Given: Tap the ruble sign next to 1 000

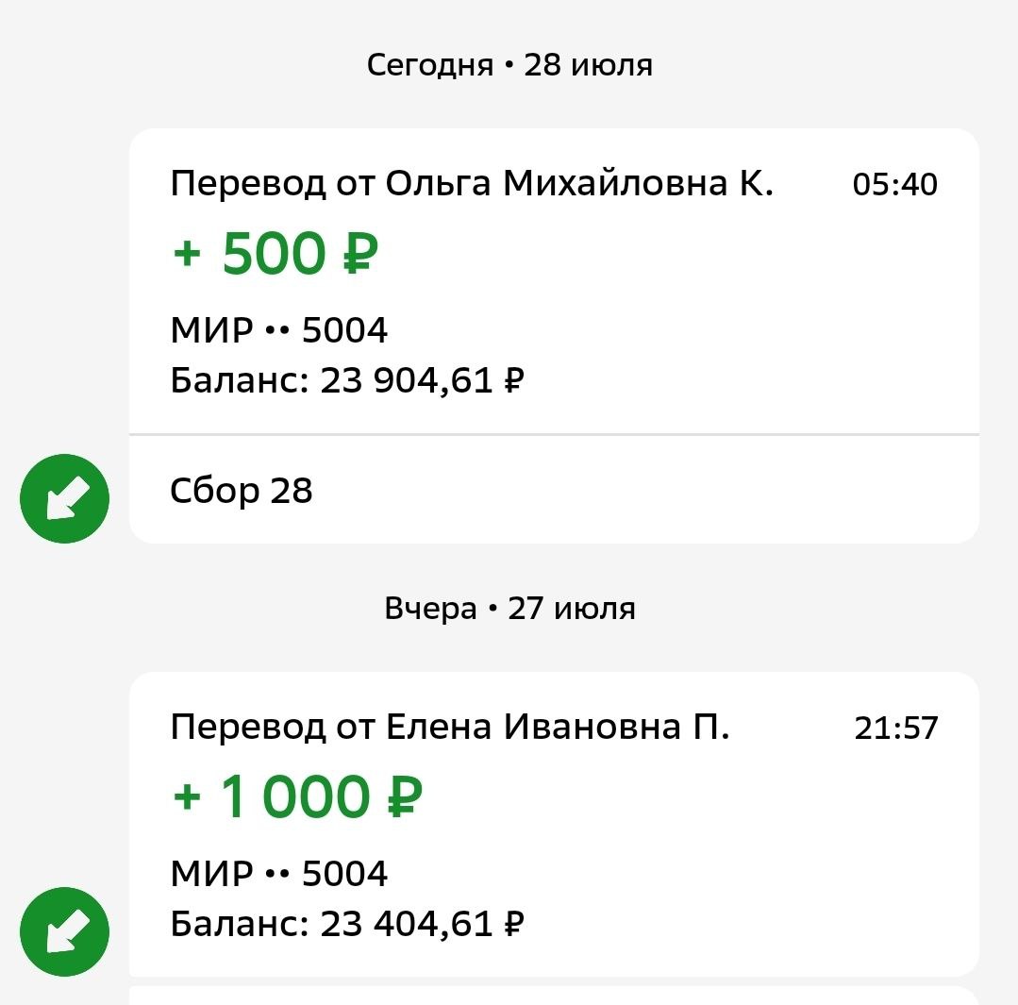Looking at the screenshot, I should 405,797.
